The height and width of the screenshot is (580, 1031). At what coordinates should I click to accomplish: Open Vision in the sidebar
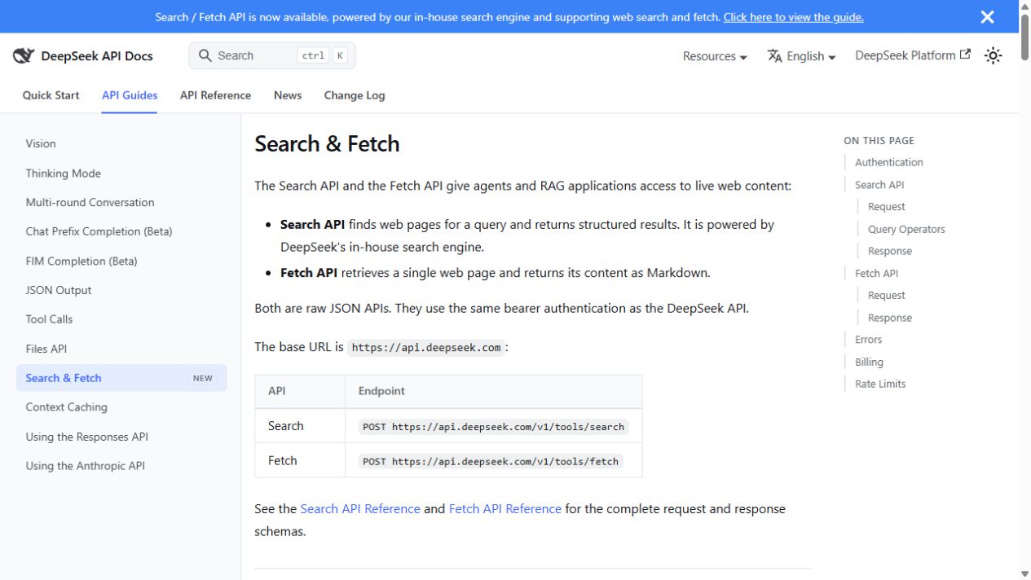(121, 143)
